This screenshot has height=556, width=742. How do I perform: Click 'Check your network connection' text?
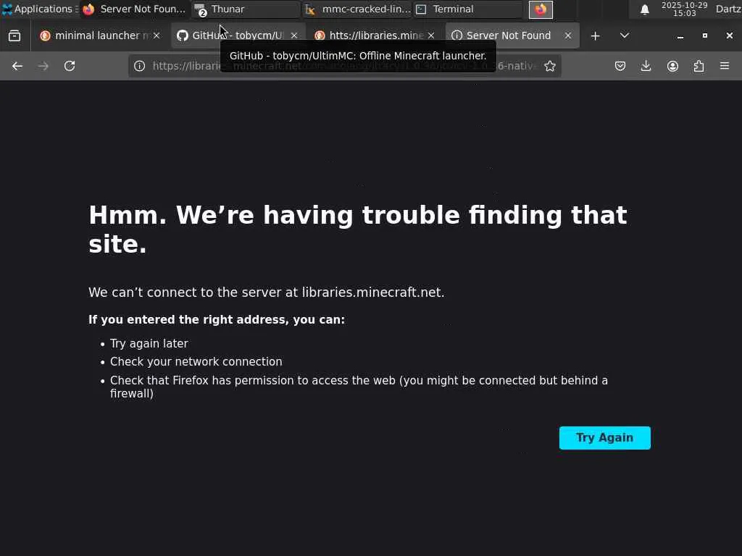196,362
